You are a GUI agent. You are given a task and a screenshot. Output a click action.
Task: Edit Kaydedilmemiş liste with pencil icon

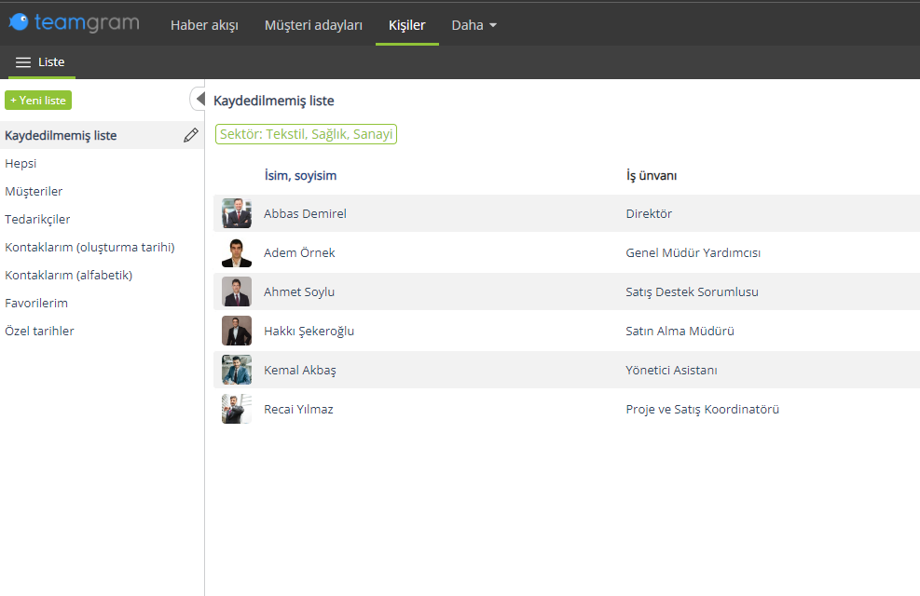click(191, 135)
